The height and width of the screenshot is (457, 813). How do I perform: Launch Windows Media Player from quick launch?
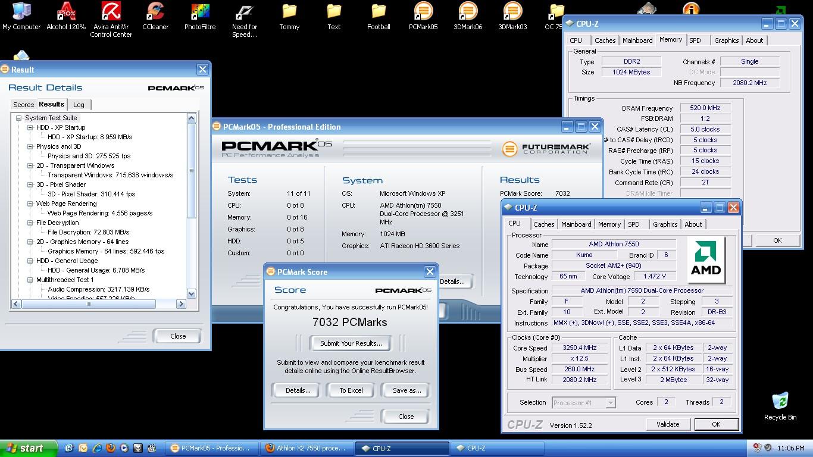pos(124,448)
